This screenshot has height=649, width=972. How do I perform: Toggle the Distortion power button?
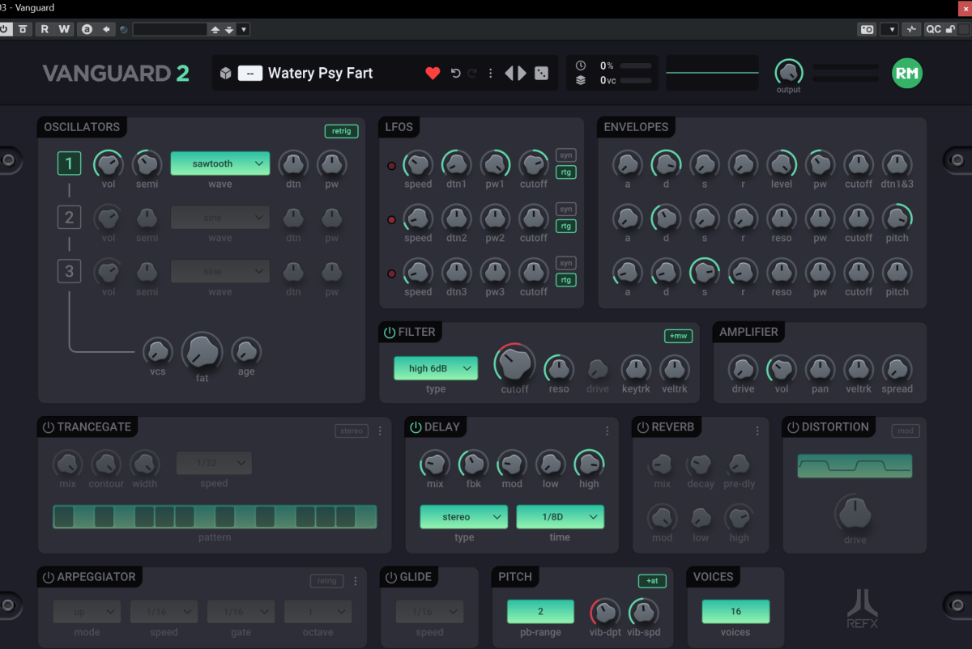[793, 427]
